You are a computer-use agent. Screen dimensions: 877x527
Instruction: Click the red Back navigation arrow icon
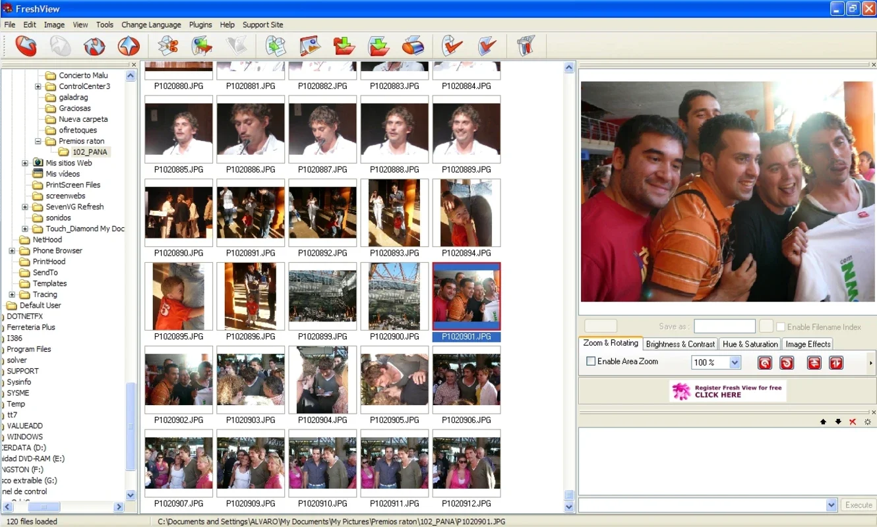click(26, 46)
